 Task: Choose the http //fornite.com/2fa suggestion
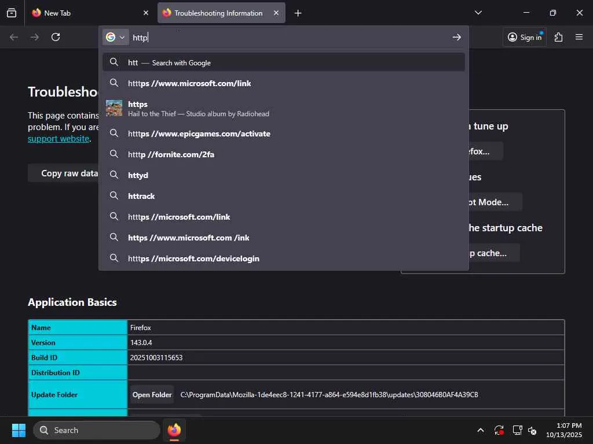(284, 154)
